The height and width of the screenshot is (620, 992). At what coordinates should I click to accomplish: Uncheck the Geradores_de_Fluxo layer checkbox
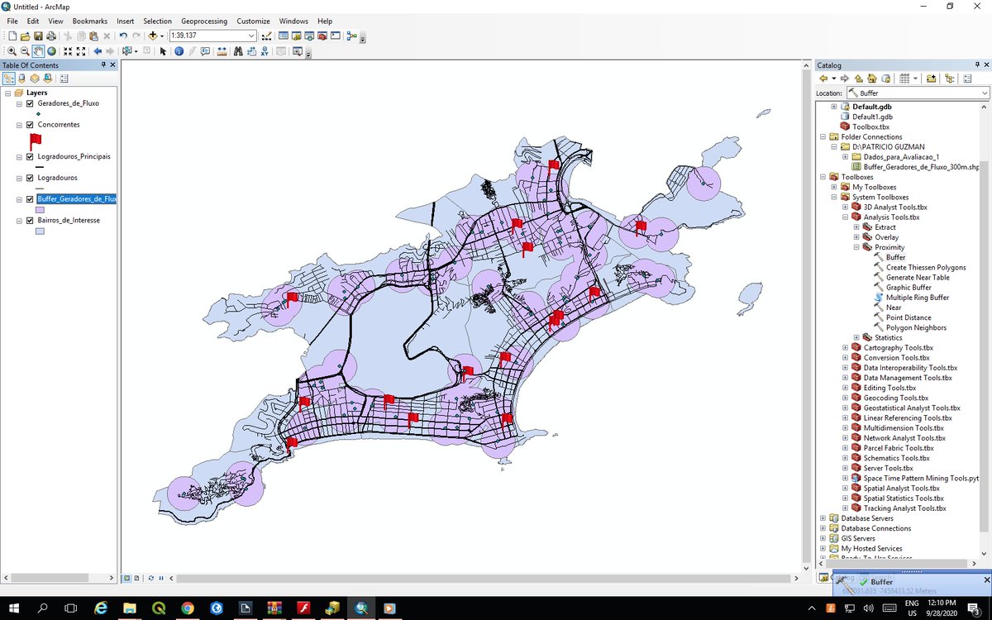pyautogui.click(x=30, y=103)
